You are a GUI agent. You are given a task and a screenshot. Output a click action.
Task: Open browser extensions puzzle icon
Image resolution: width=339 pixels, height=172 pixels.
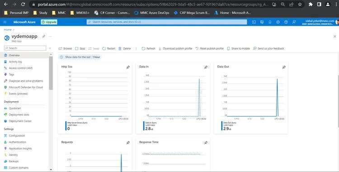[x=311, y=5]
